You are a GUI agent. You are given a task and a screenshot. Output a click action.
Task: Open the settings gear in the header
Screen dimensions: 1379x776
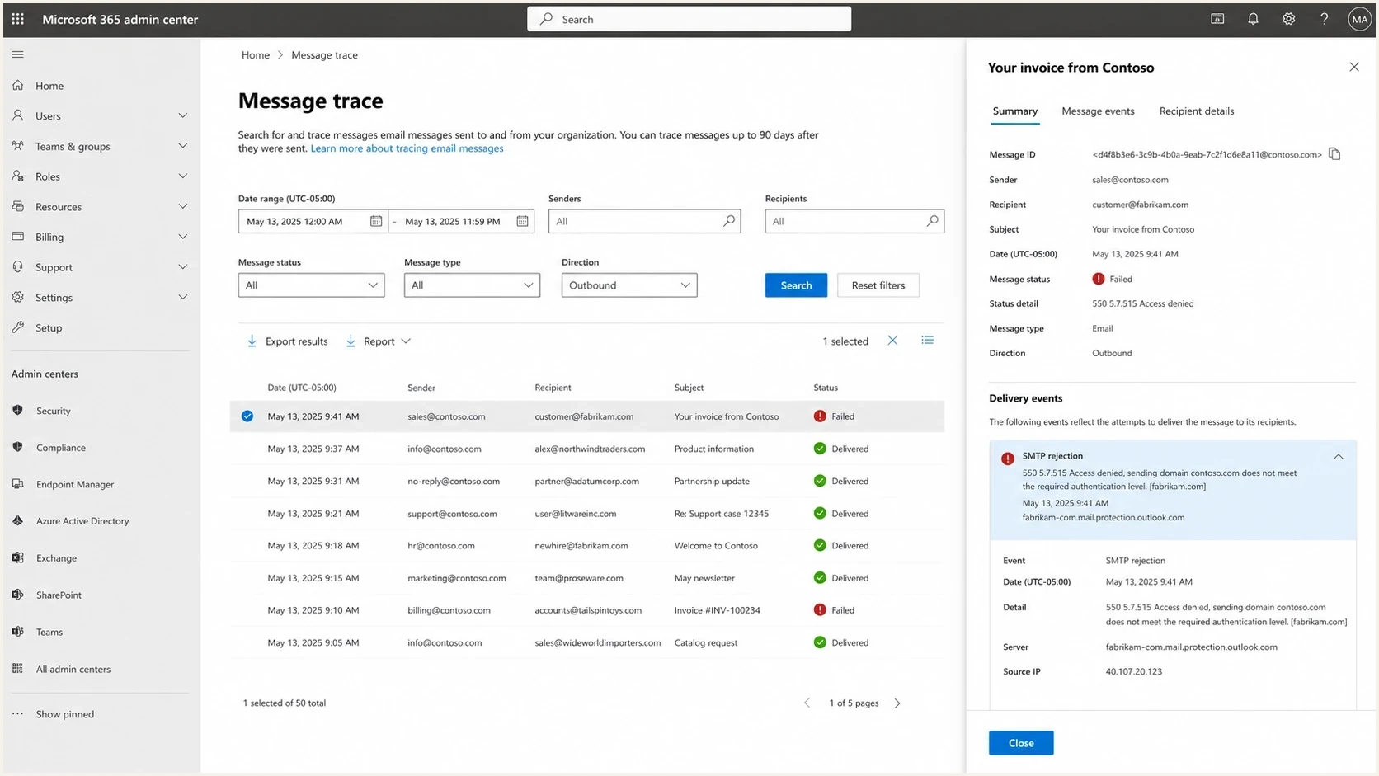click(x=1288, y=19)
